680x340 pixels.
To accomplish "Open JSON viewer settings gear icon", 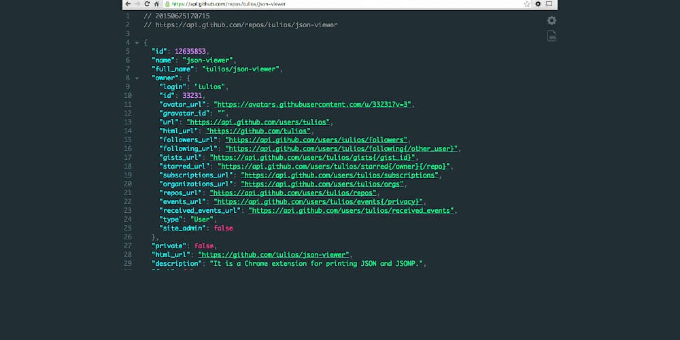I will click(551, 20).
